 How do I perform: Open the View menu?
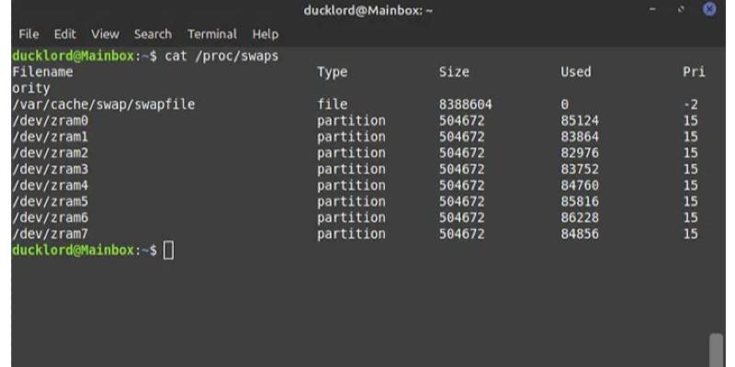coord(106,34)
